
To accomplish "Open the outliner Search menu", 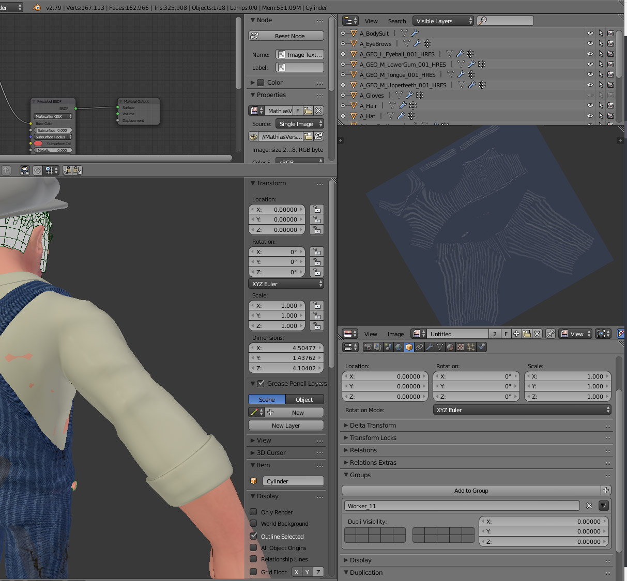I will [x=397, y=21].
